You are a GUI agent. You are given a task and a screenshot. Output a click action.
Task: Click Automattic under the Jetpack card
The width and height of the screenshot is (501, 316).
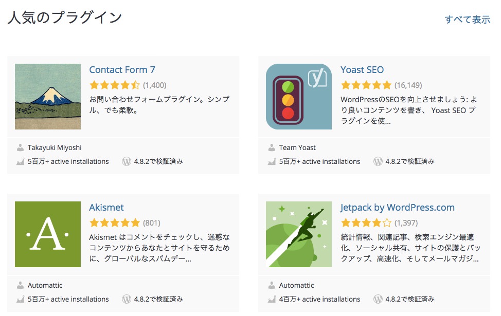tap(296, 285)
